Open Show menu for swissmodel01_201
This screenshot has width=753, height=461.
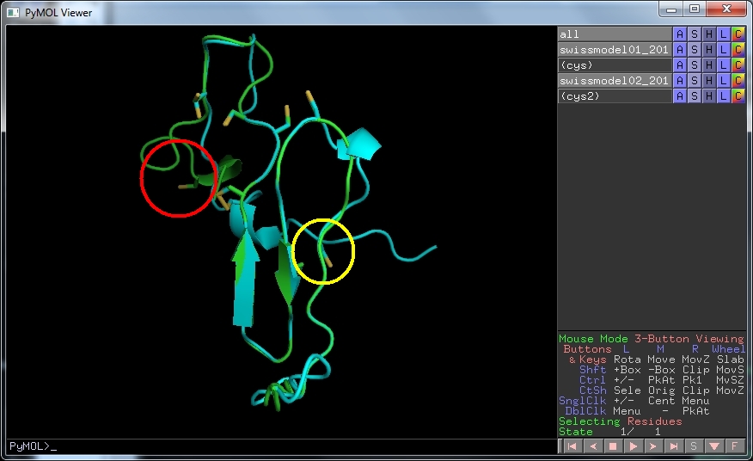point(695,50)
